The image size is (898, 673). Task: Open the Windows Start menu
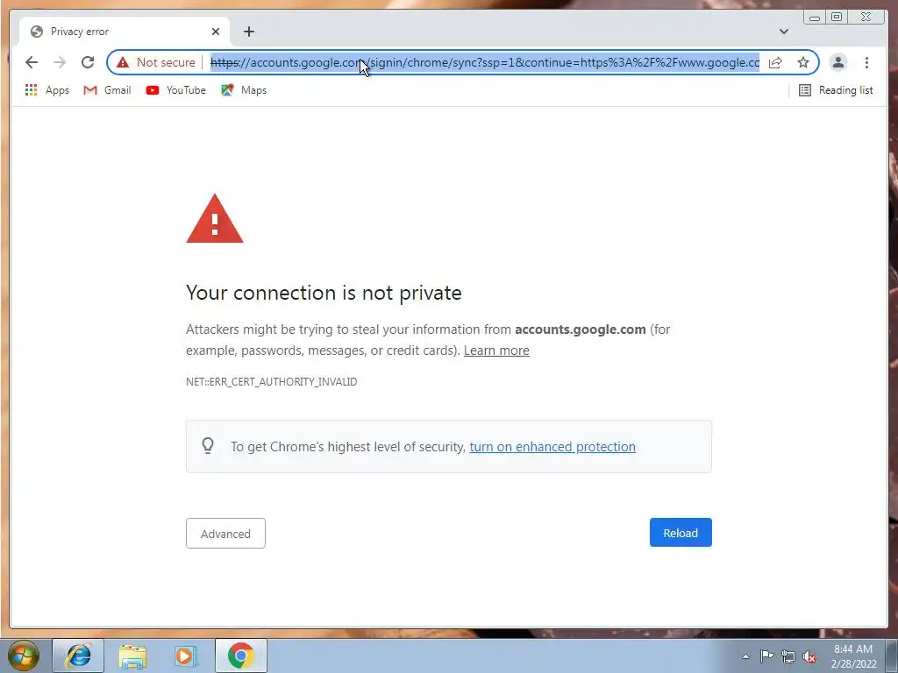[24, 655]
